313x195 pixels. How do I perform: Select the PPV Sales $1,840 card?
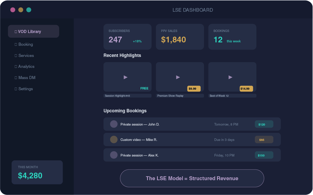point(180,37)
